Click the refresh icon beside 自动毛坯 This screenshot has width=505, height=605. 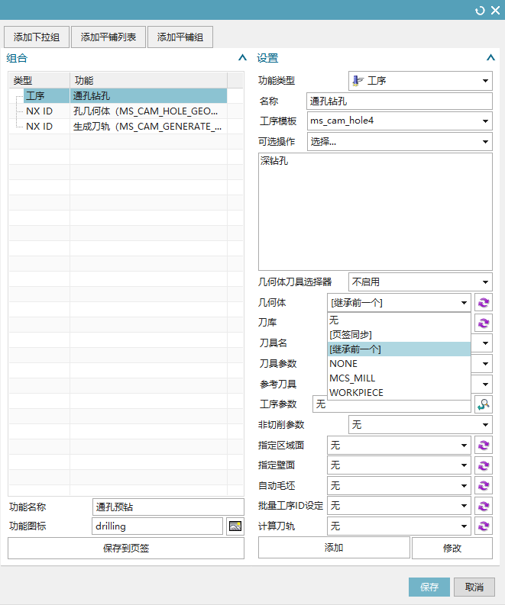484,485
